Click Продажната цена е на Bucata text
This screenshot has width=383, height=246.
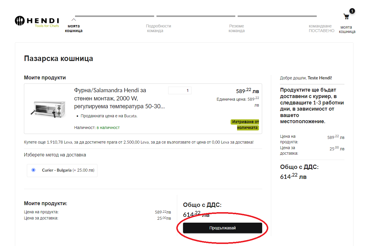pyautogui.click(x=109, y=116)
